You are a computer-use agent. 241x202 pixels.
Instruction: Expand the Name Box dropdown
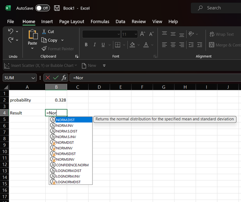click(34, 77)
